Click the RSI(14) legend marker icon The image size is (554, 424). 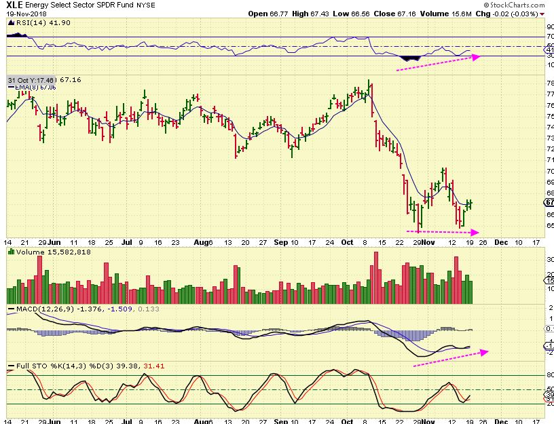pos(11,23)
